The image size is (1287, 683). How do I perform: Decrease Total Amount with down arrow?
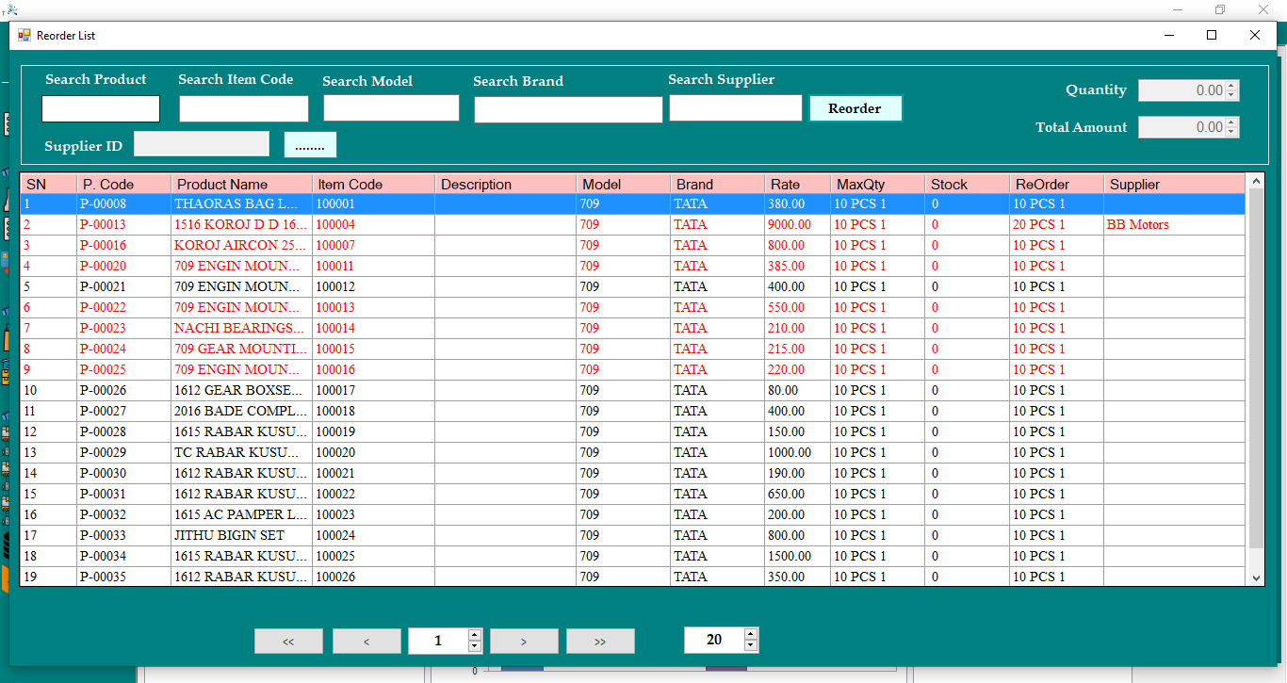tap(1231, 132)
